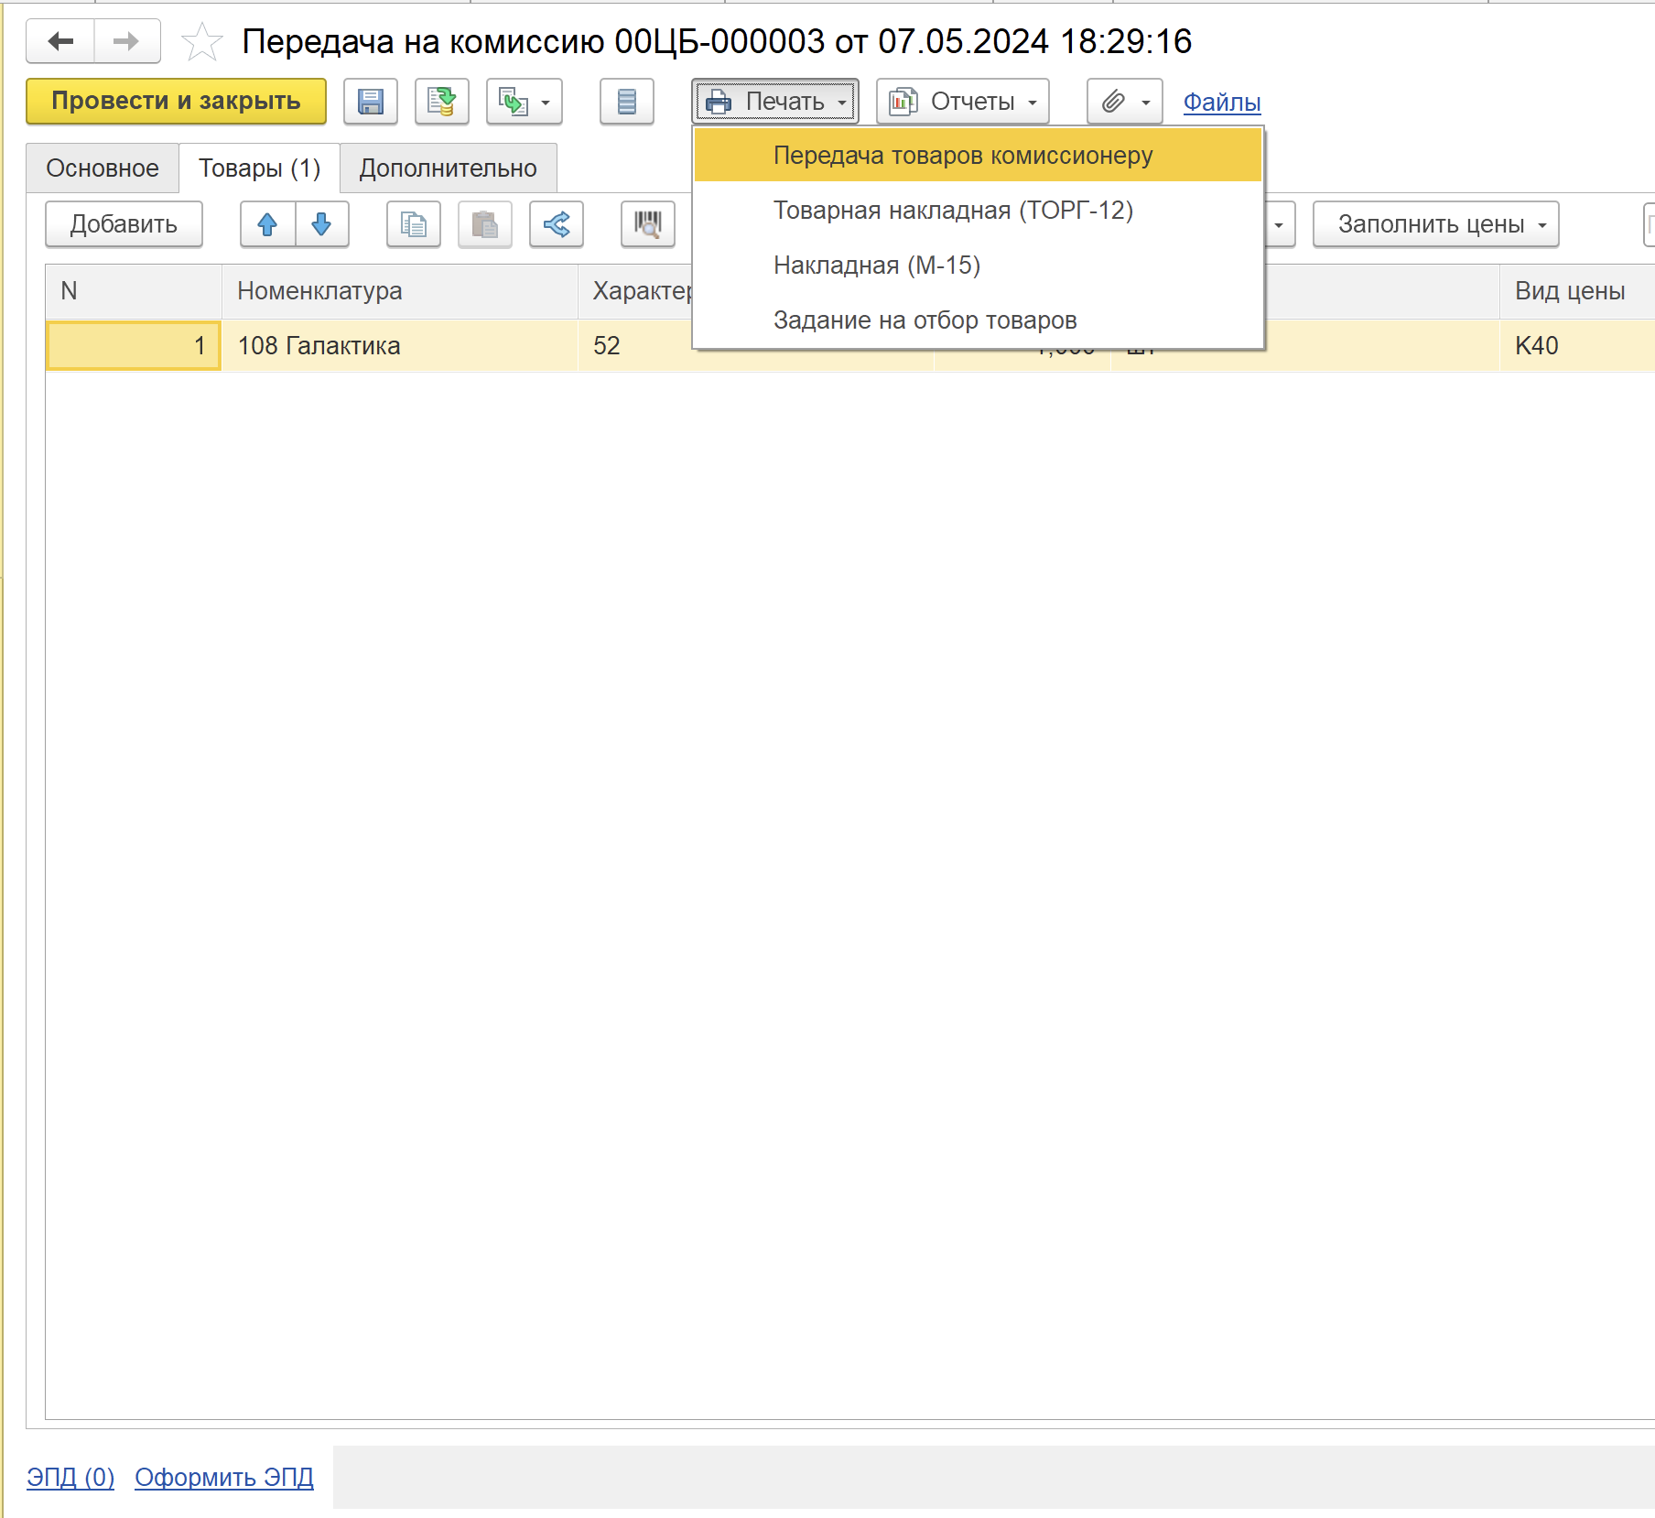The height and width of the screenshot is (1518, 1655).
Task: Choose Товарная накладная (ТОРГ-12) from menu
Action: [x=952, y=211]
